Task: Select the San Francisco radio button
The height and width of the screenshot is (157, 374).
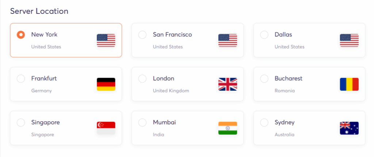Action: pos(142,35)
